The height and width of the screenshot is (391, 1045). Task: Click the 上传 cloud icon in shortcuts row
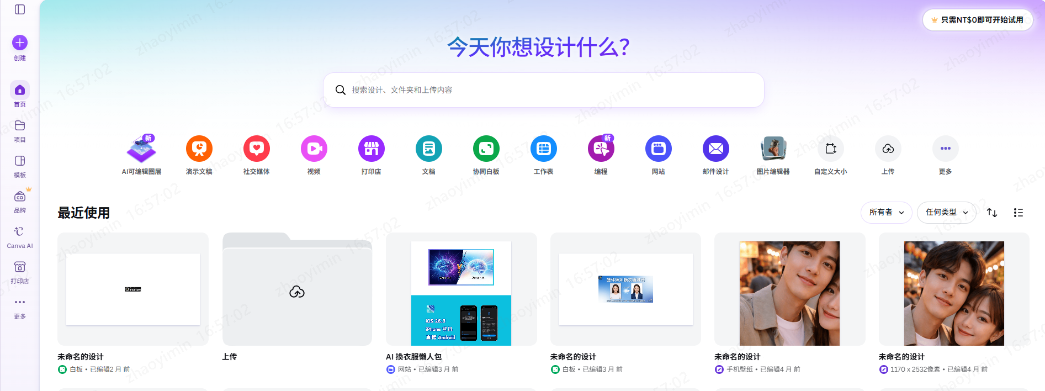[888, 149]
